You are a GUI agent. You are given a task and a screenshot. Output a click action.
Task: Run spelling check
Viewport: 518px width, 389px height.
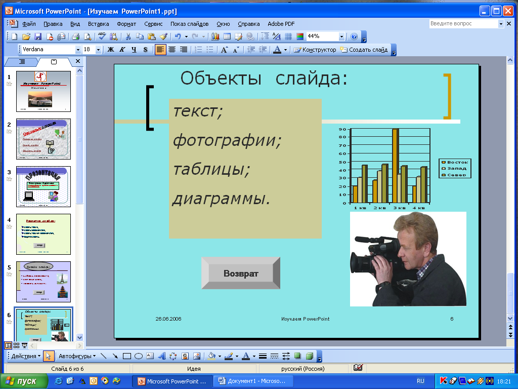click(102, 36)
